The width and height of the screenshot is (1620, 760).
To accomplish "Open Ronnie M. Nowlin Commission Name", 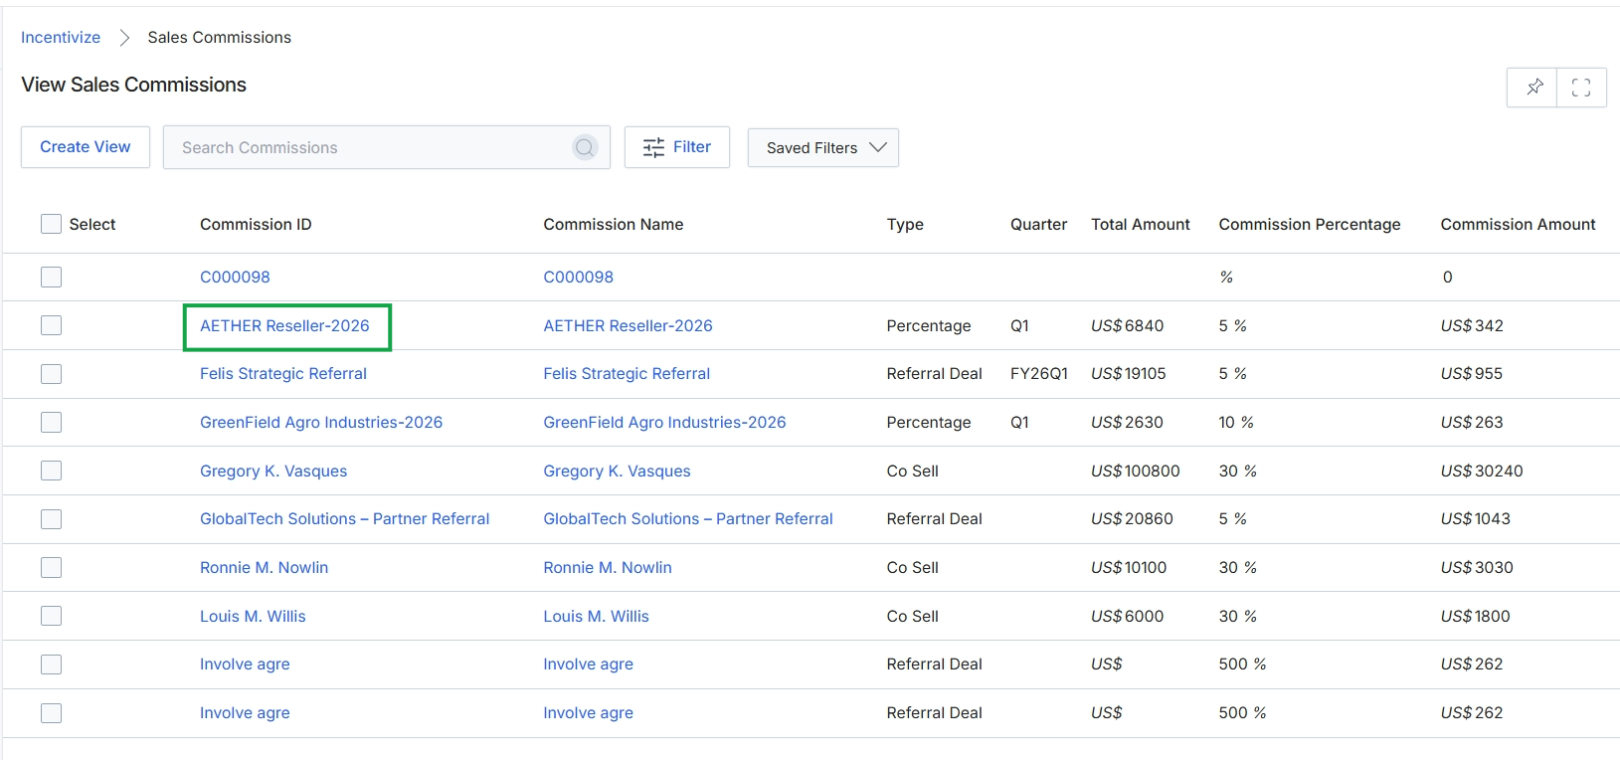I will [x=608, y=567].
